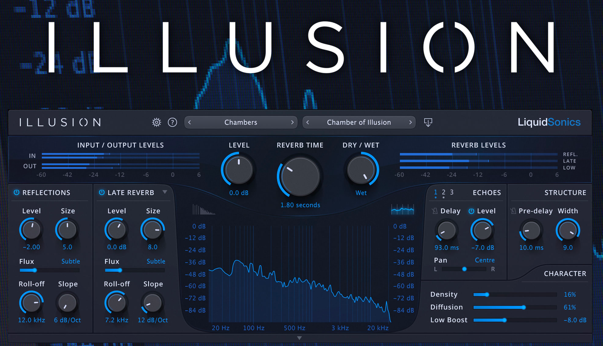The width and height of the screenshot is (603, 346).
Task: Select previous preset before Chamber of Illusion
Action: (x=308, y=122)
